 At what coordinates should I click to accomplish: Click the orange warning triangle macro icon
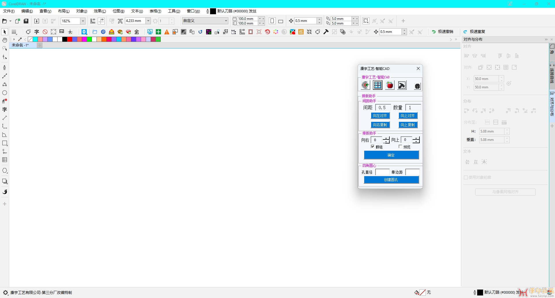(x=167, y=32)
